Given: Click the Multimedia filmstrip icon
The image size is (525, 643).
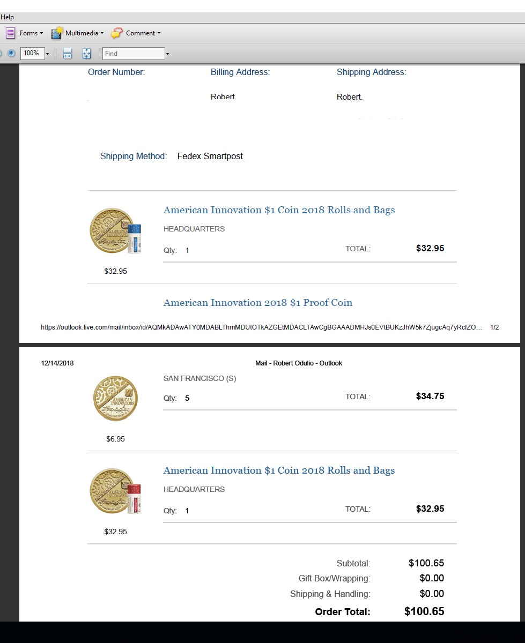Looking at the screenshot, I should pos(57,33).
